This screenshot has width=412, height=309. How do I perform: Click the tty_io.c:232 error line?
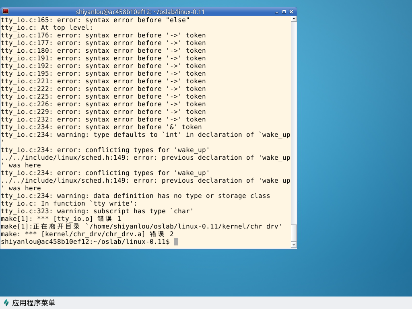103,119
